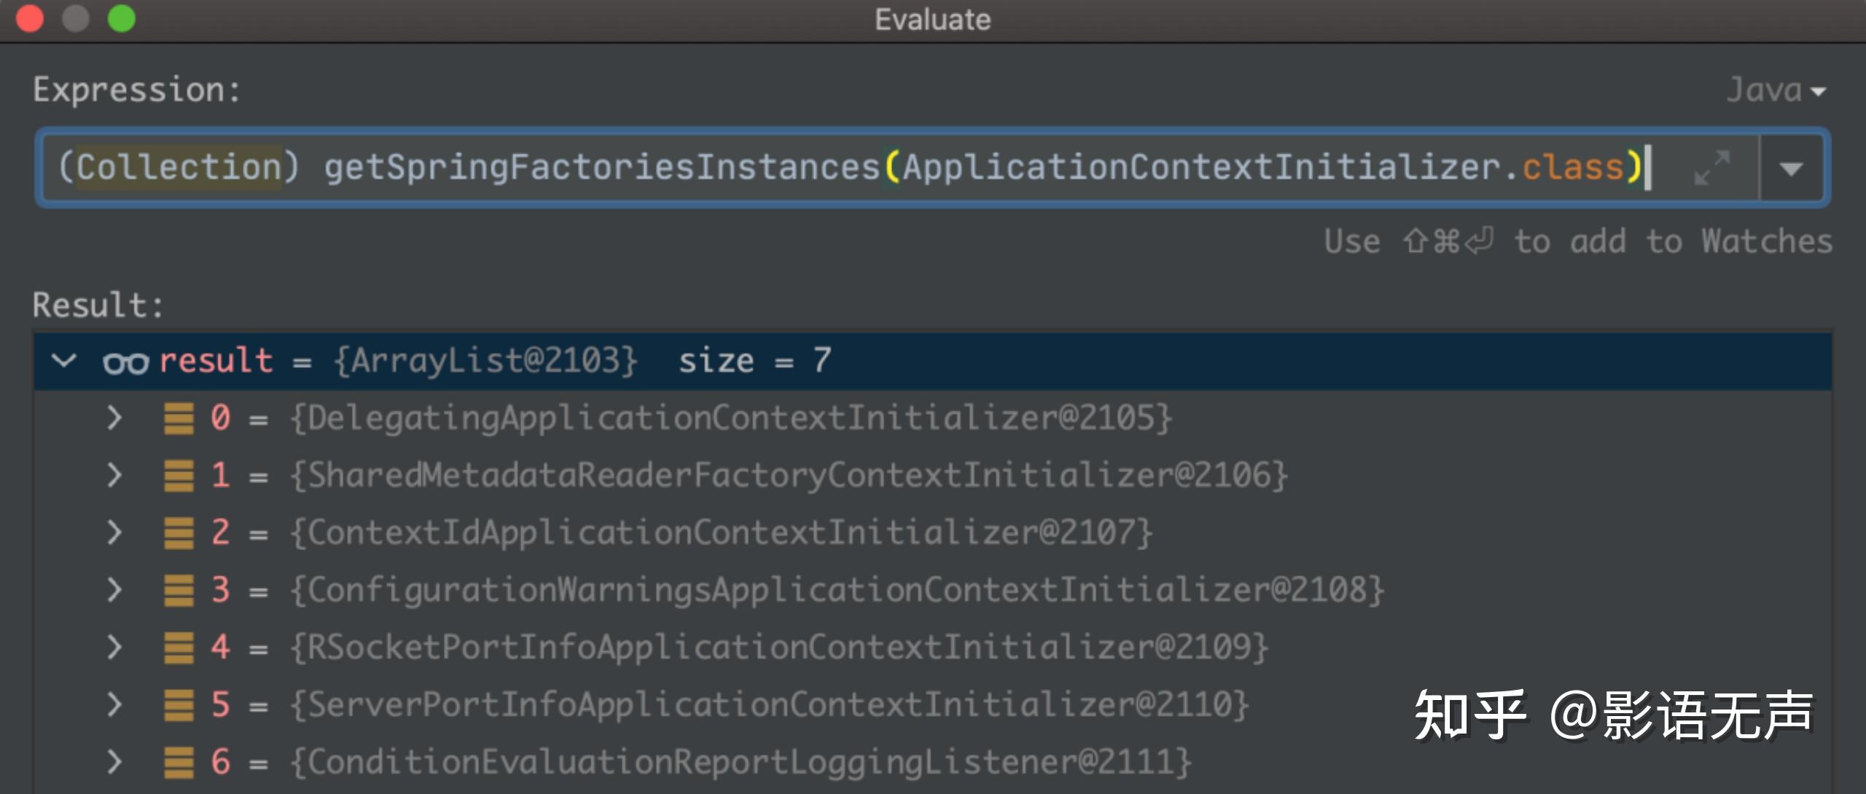
Task: Click the 'Expression:' label
Action: pos(136,90)
